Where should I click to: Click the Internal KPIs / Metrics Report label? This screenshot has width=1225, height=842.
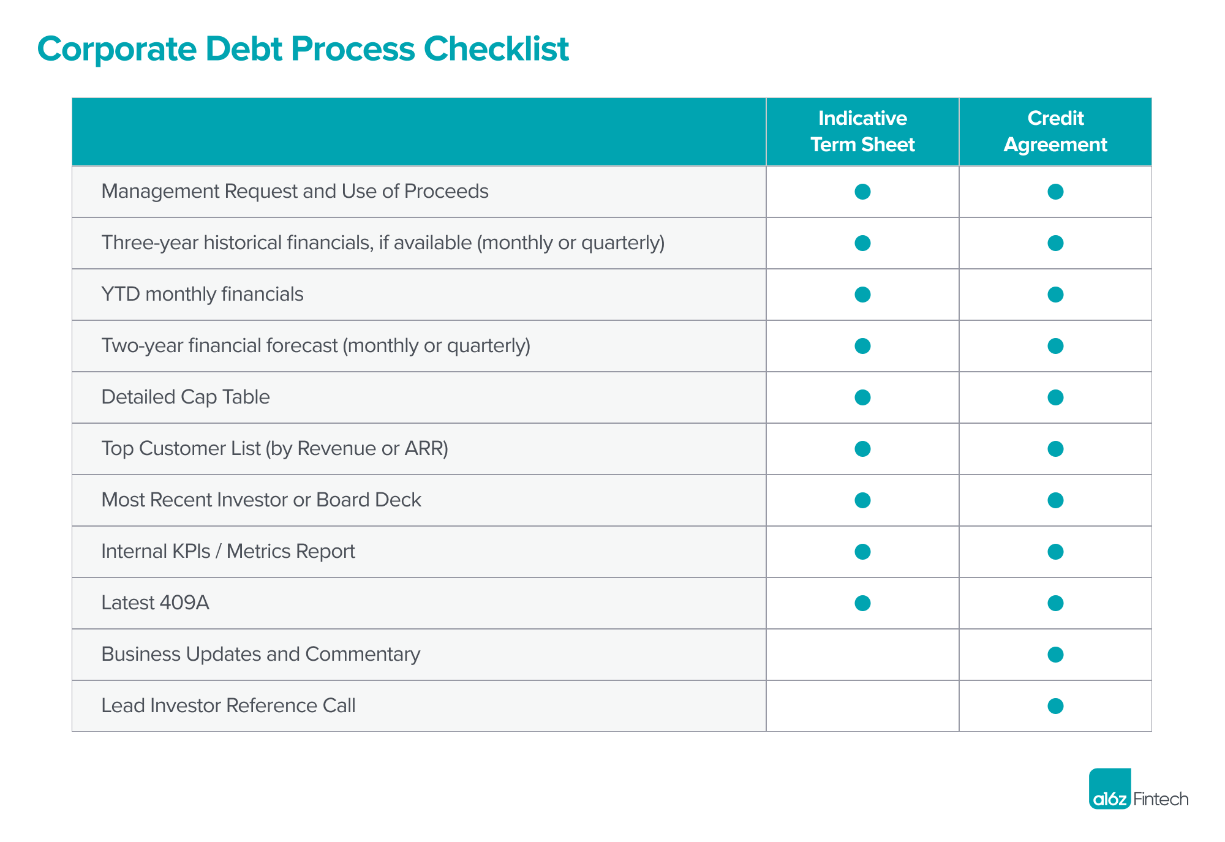coord(228,551)
